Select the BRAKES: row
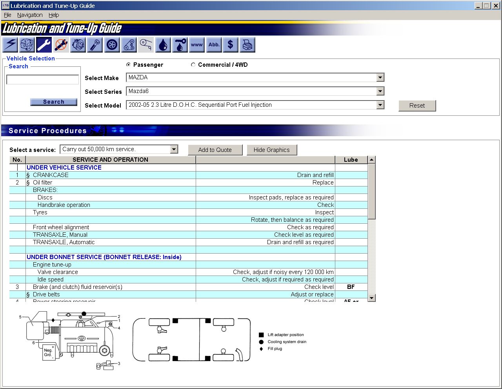Image resolution: width=502 pixels, height=389 pixels. (189, 190)
